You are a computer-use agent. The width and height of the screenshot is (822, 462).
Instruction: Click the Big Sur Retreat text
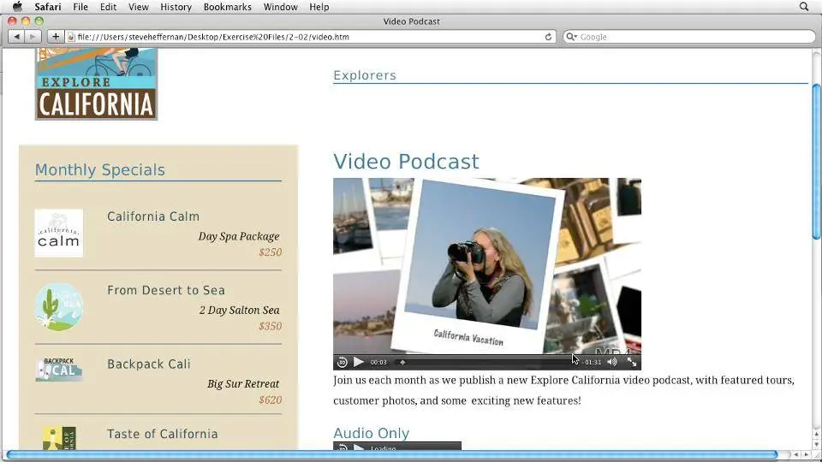[x=243, y=384]
